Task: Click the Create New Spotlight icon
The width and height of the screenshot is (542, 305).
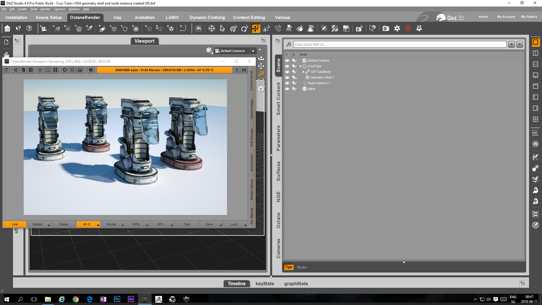Action: click(x=89, y=29)
